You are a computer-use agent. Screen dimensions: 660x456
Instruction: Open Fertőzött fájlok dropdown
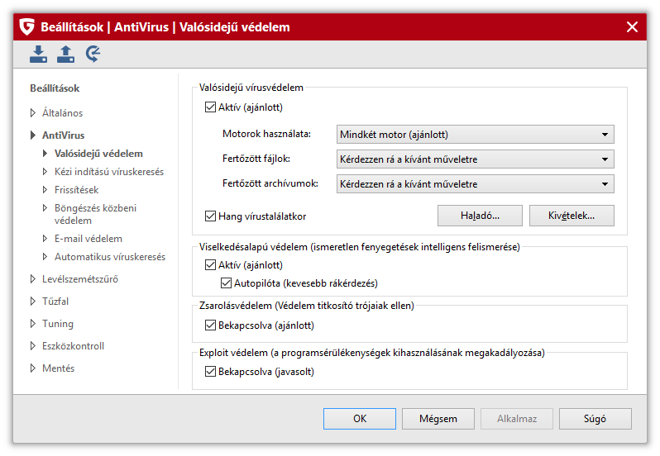[476, 159]
